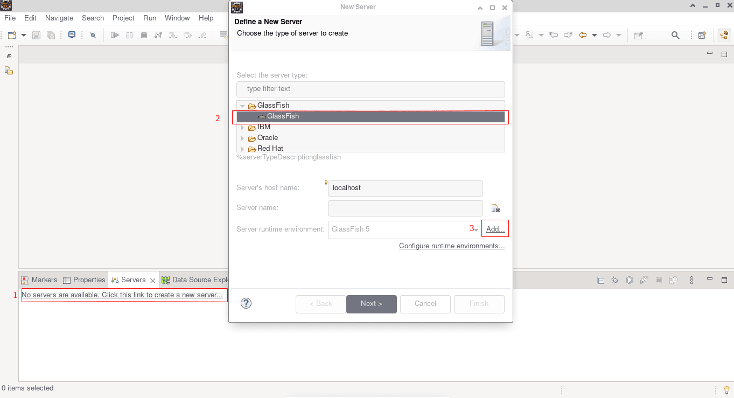Click the Server name field

click(406, 208)
